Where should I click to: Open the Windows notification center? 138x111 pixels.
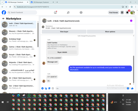click(x=134, y=102)
